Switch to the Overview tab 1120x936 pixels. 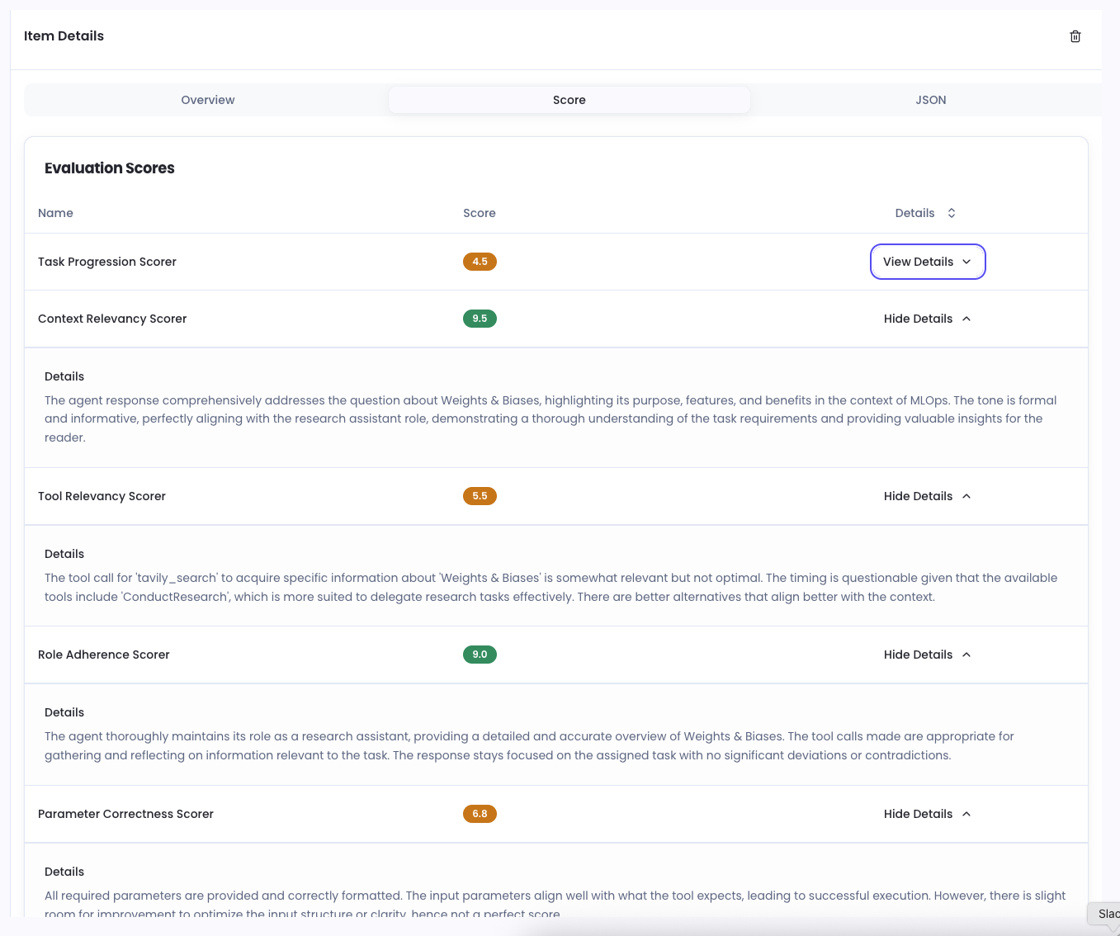[207, 100]
